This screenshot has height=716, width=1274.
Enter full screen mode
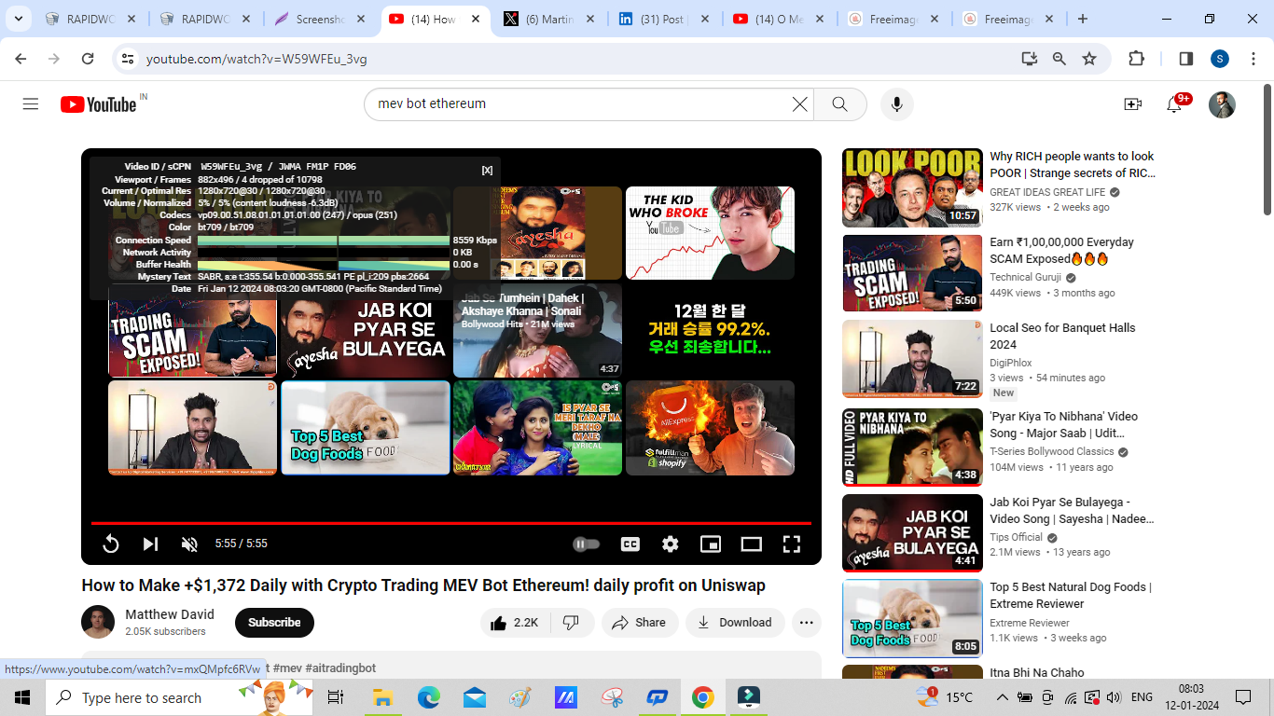coord(792,544)
